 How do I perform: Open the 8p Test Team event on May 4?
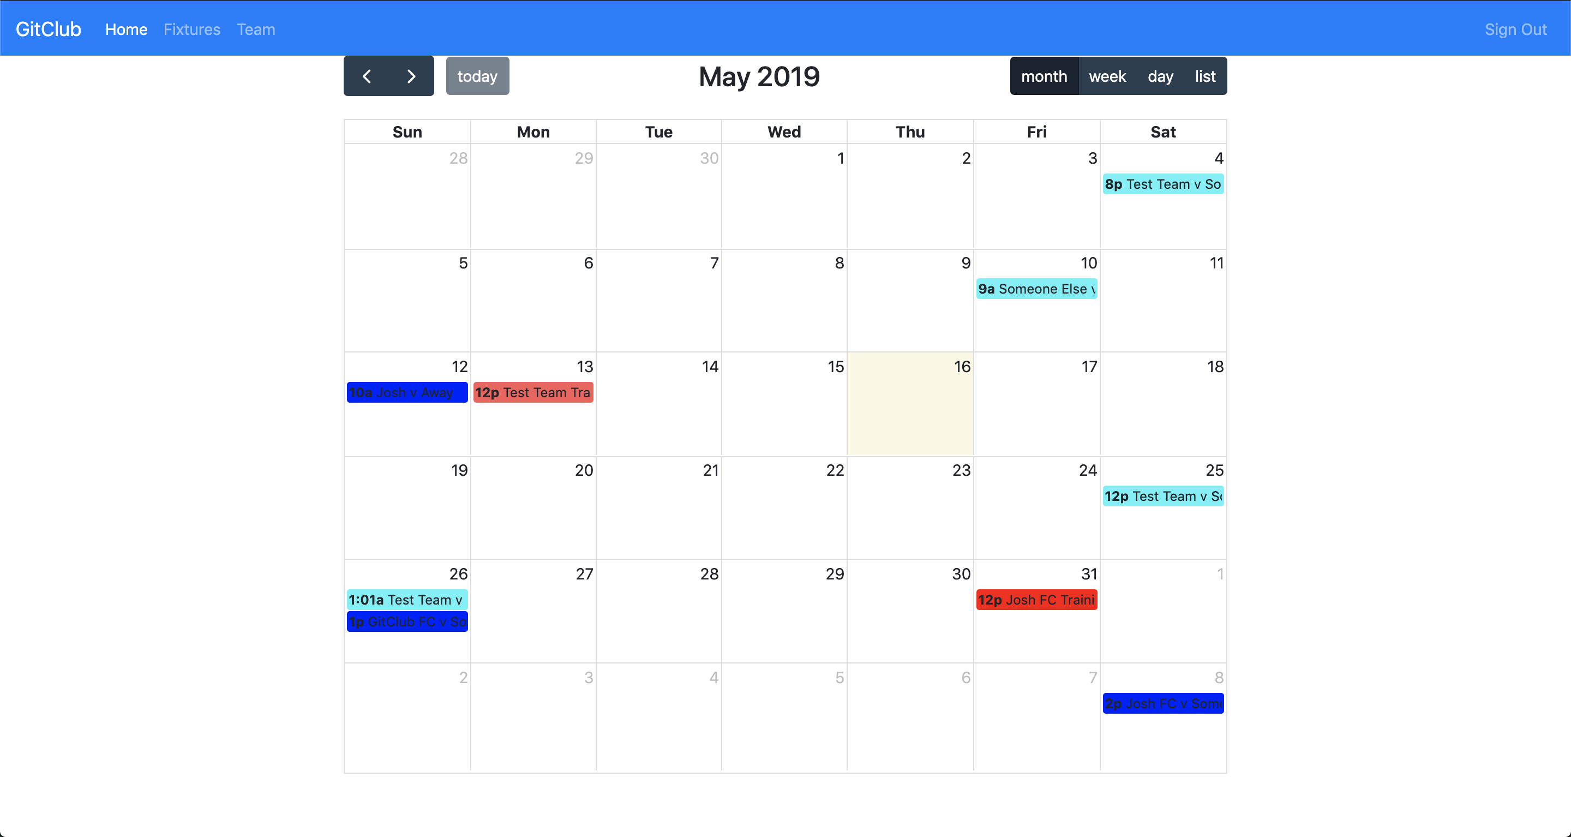click(1162, 184)
